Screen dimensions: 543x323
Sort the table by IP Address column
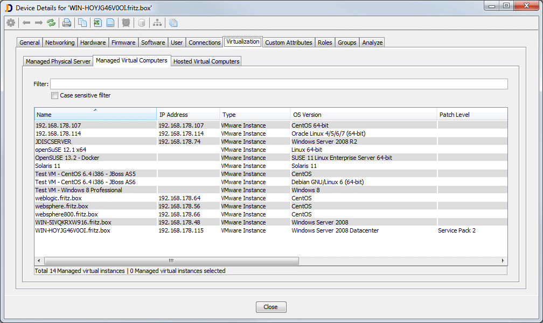189,114
